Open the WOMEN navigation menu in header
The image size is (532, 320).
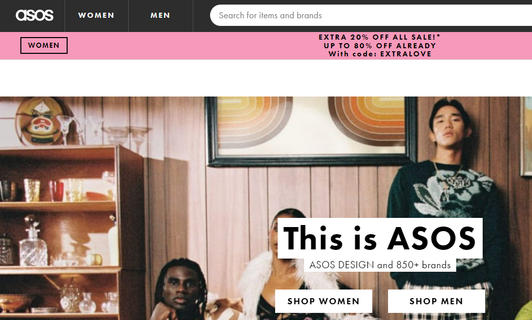[96, 16]
